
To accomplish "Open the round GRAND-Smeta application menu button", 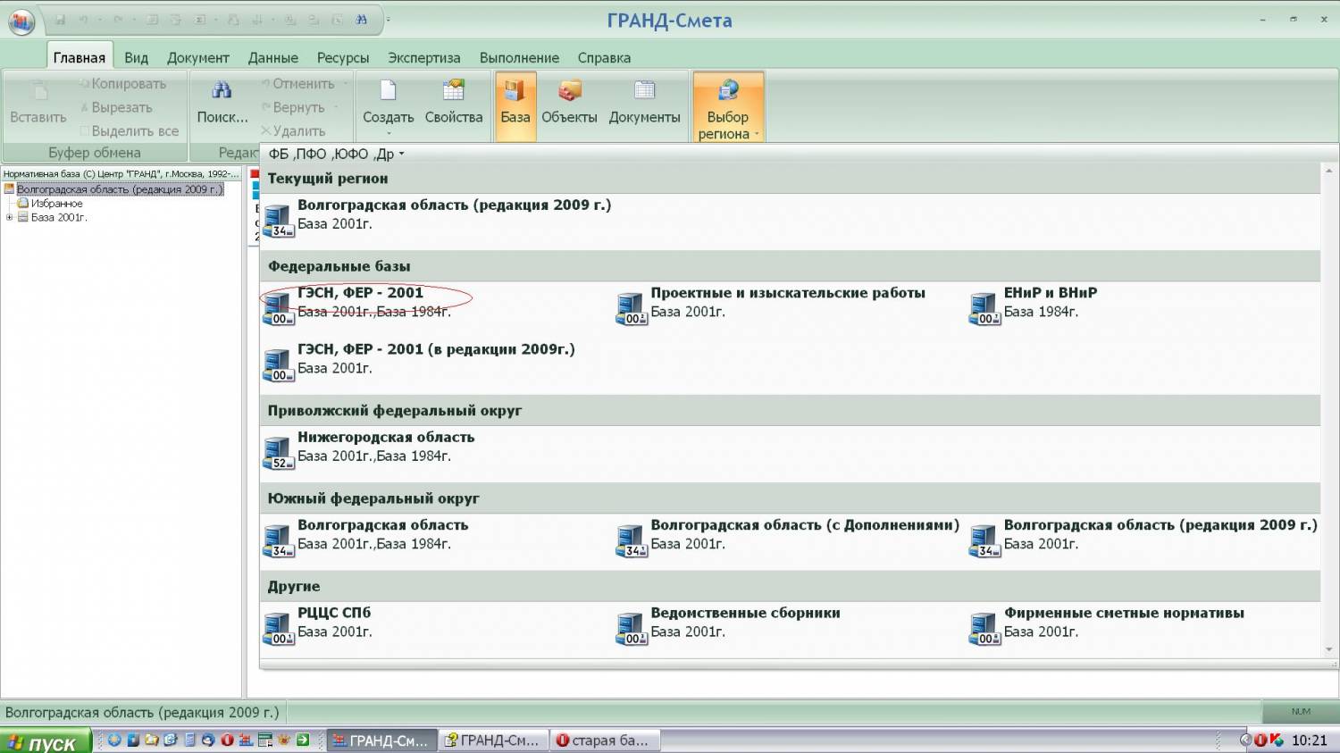I will (x=21, y=21).
